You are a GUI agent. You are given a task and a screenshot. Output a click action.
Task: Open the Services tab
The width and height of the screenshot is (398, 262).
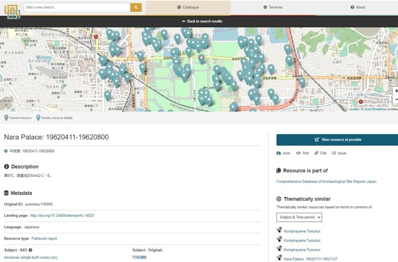(272, 7)
